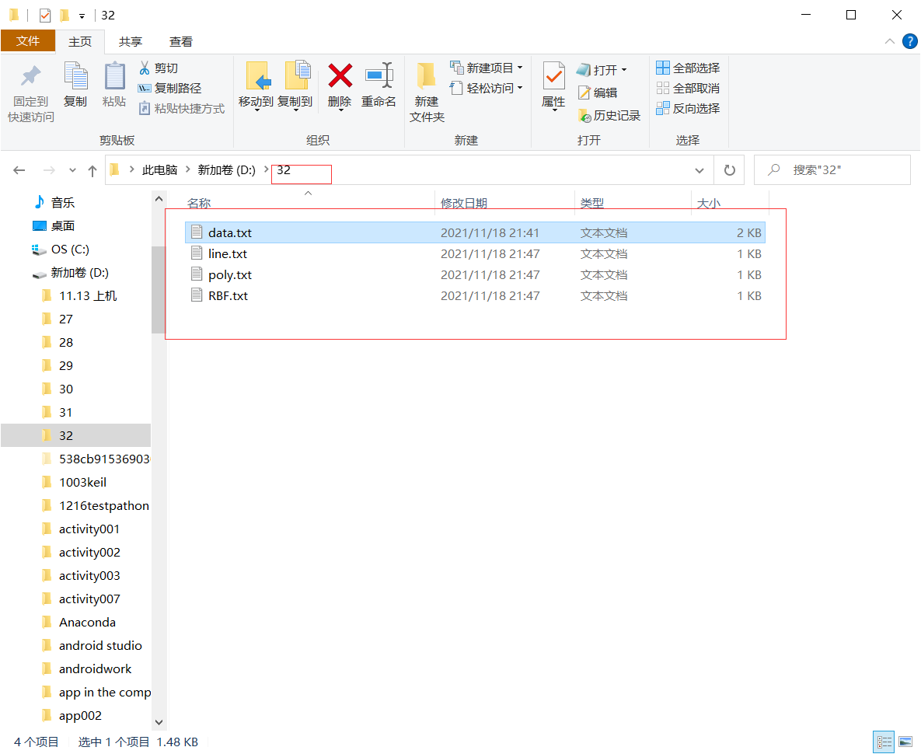Click Edit (编辑) in the ribbon
Screen dimensions: 921x754
click(x=598, y=93)
